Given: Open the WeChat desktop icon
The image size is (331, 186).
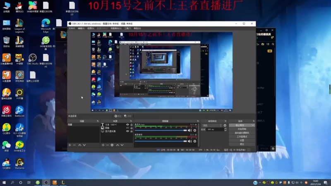Looking at the screenshot, I should point(7,146).
